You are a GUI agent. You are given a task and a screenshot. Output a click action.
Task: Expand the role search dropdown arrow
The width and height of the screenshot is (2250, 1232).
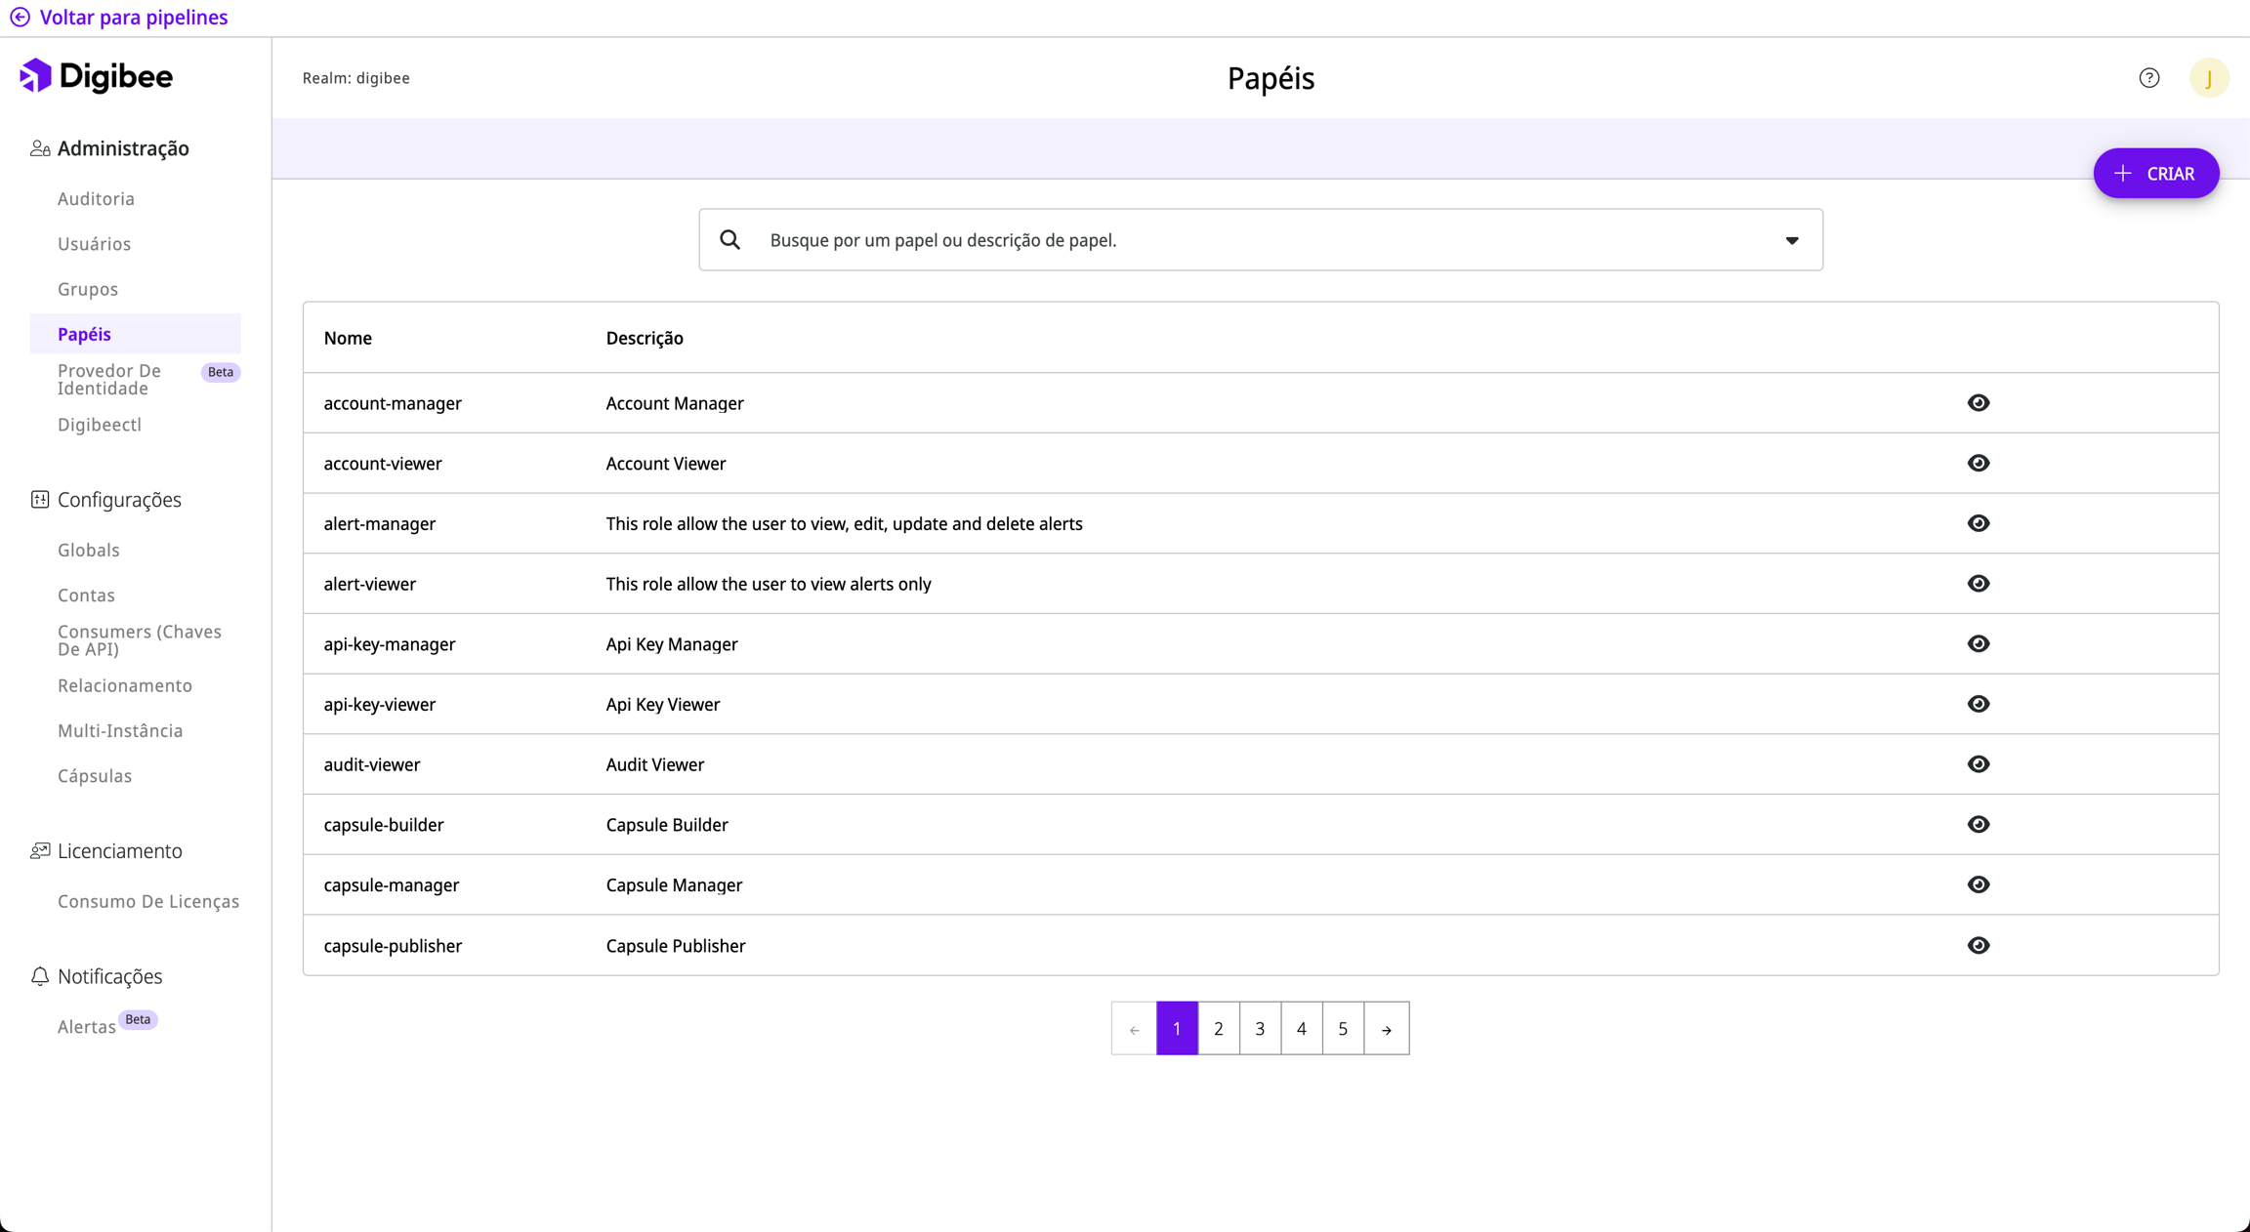click(x=1792, y=240)
